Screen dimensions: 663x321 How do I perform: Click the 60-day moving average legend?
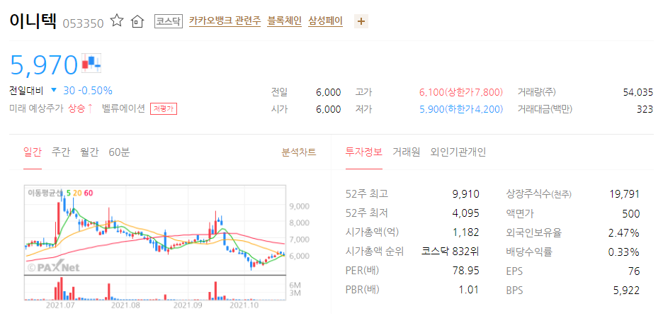pyautogui.click(x=89, y=193)
